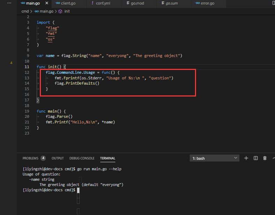Click the file icon on go.mod tab
This screenshot has height=215, width=275.
(x=128, y=3)
